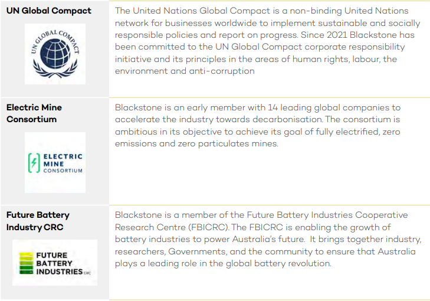The height and width of the screenshot is (301, 430).
Task: Click the 'FUTURE BATTERY INDUSTRIES' logo text
Action: (60, 263)
